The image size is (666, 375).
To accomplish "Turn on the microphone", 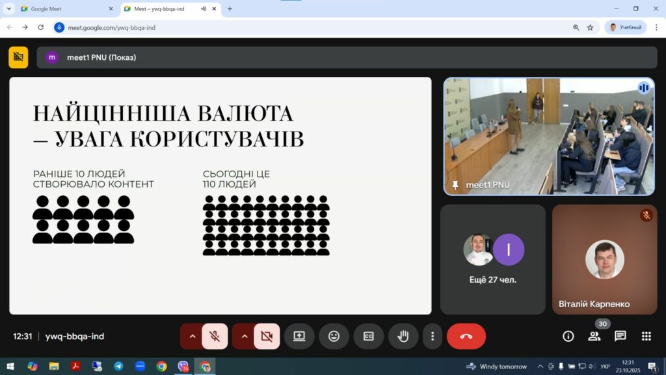I will [215, 336].
